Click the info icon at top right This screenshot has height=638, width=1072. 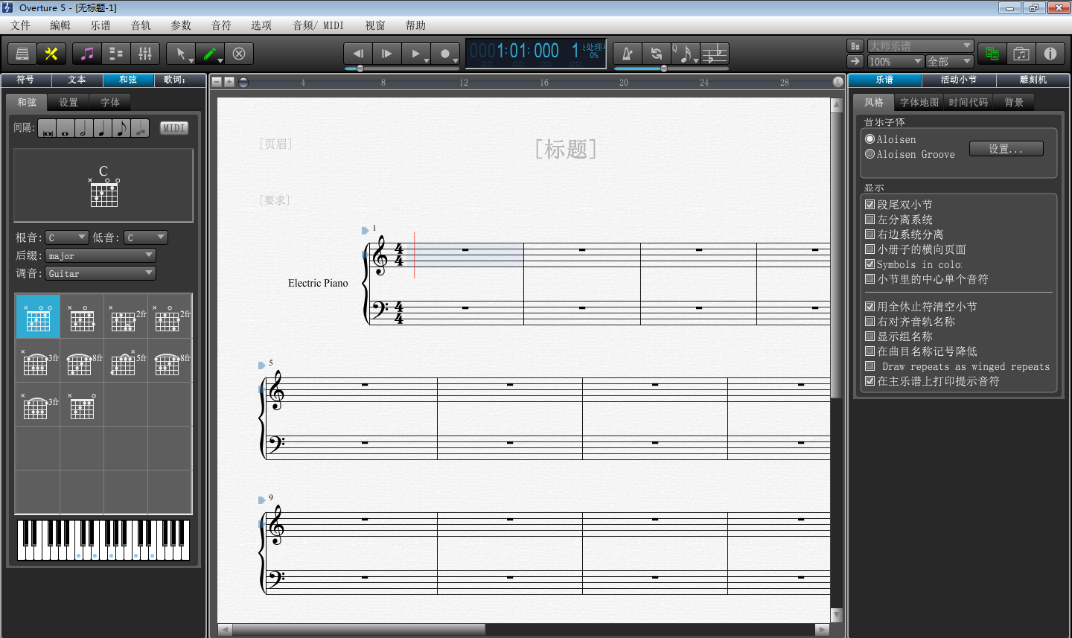point(1050,54)
